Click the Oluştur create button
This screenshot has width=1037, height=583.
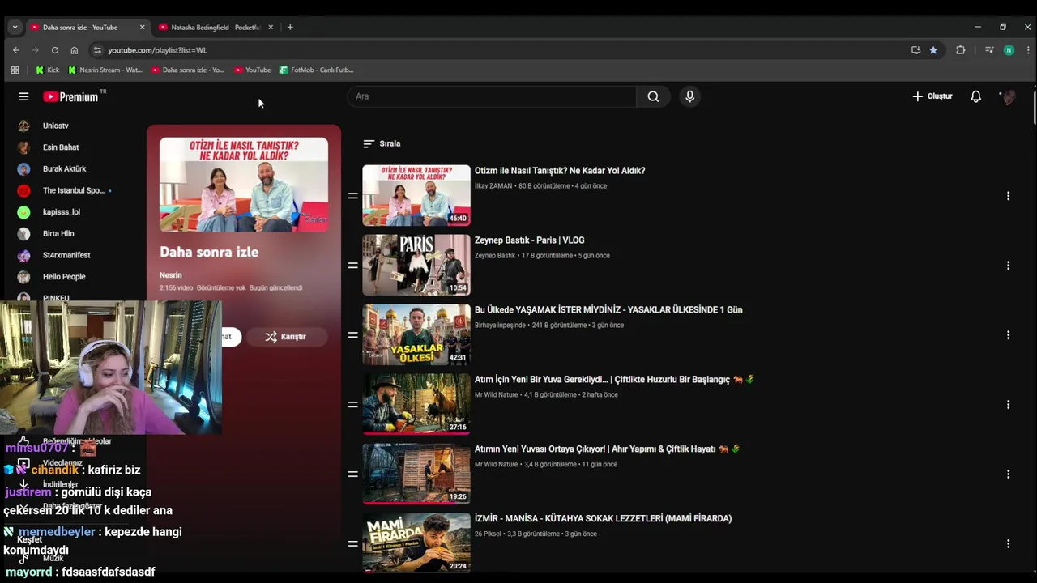tap(932, 96)
